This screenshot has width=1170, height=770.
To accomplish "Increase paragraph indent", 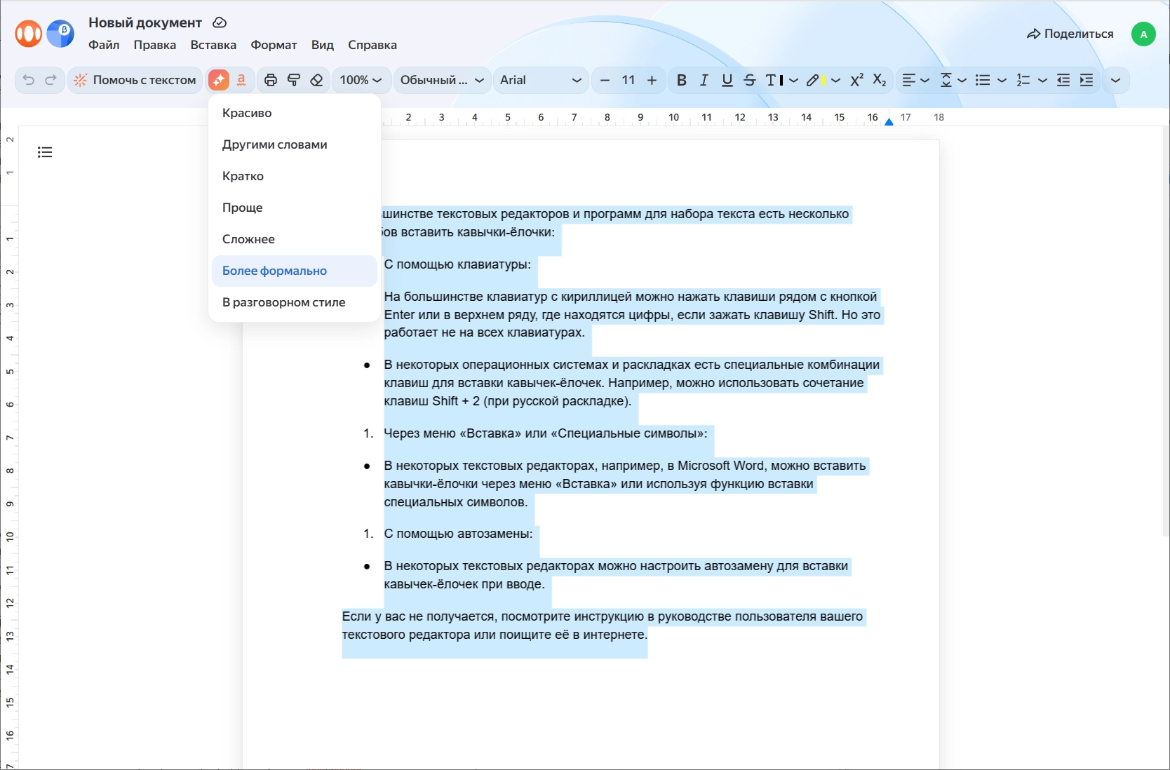I will [1087, 80].
